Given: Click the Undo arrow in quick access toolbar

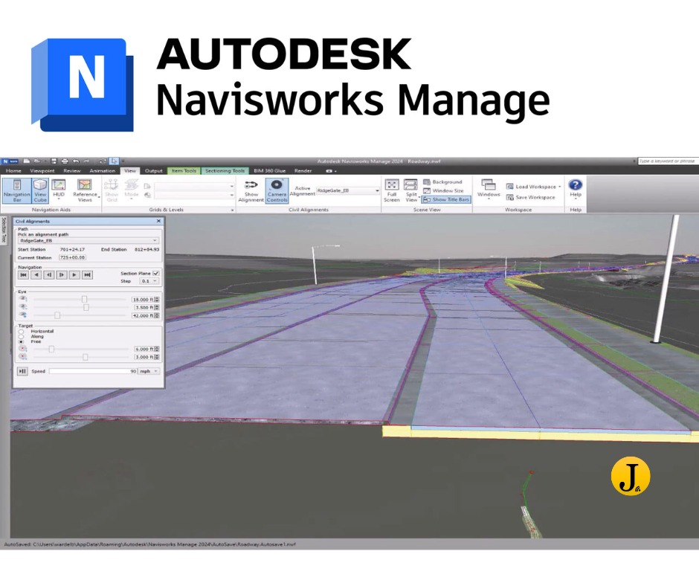Looking at the screenshot, I should [x=76, y=161].
